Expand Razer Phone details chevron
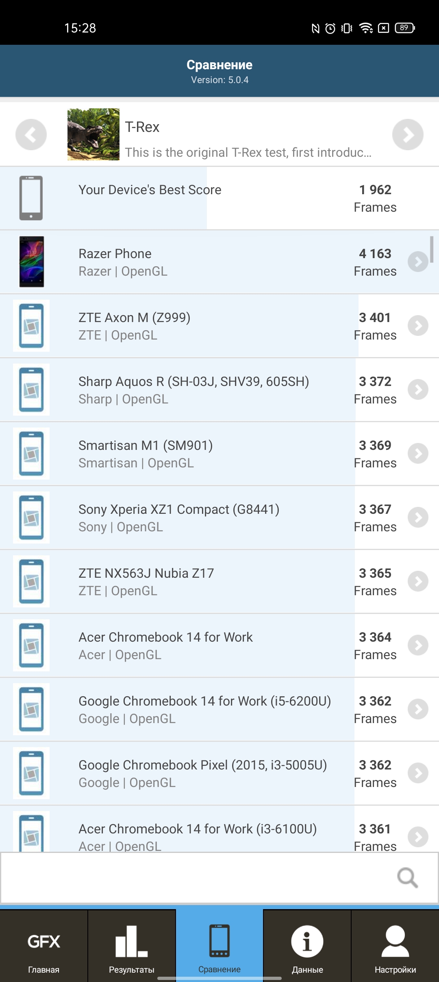This screenshot has height=982, width=439. point(418,262)
